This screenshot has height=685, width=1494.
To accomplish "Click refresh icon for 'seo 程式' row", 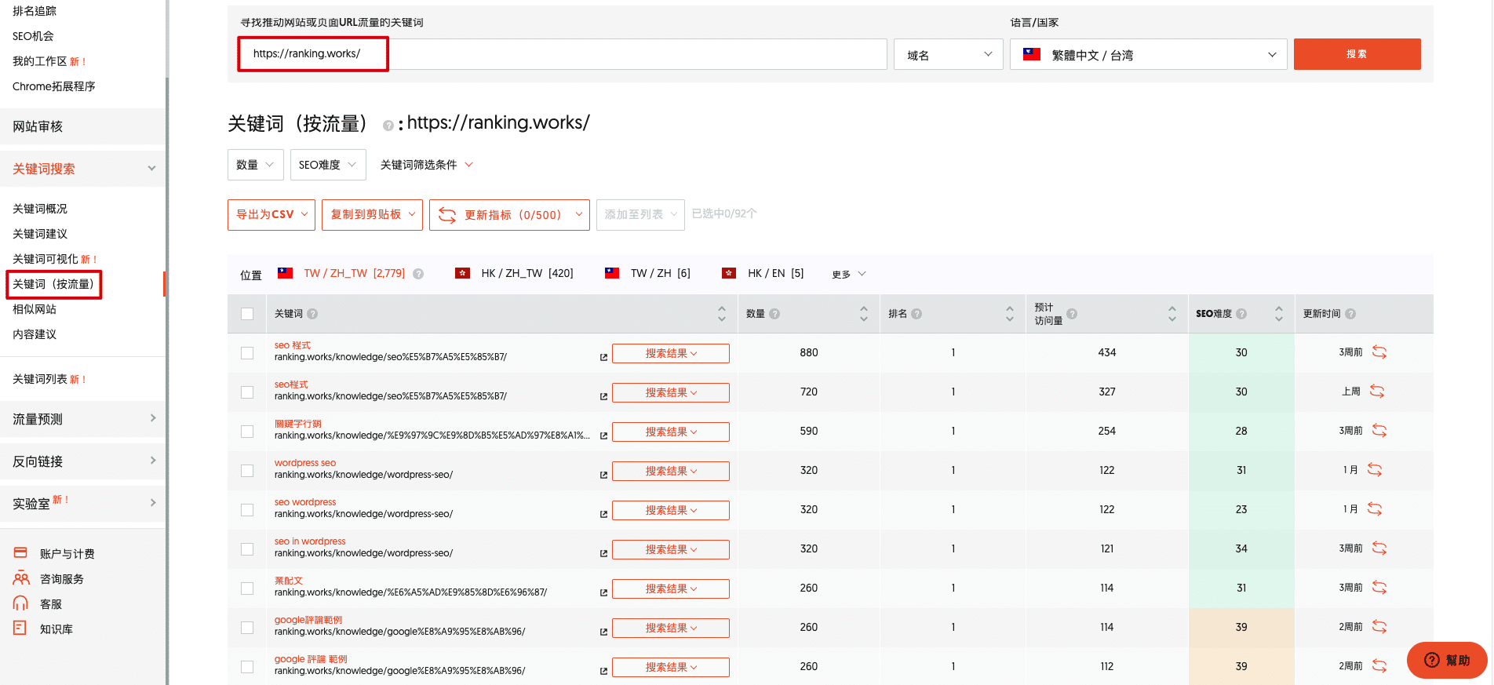I will point(1379,352).
